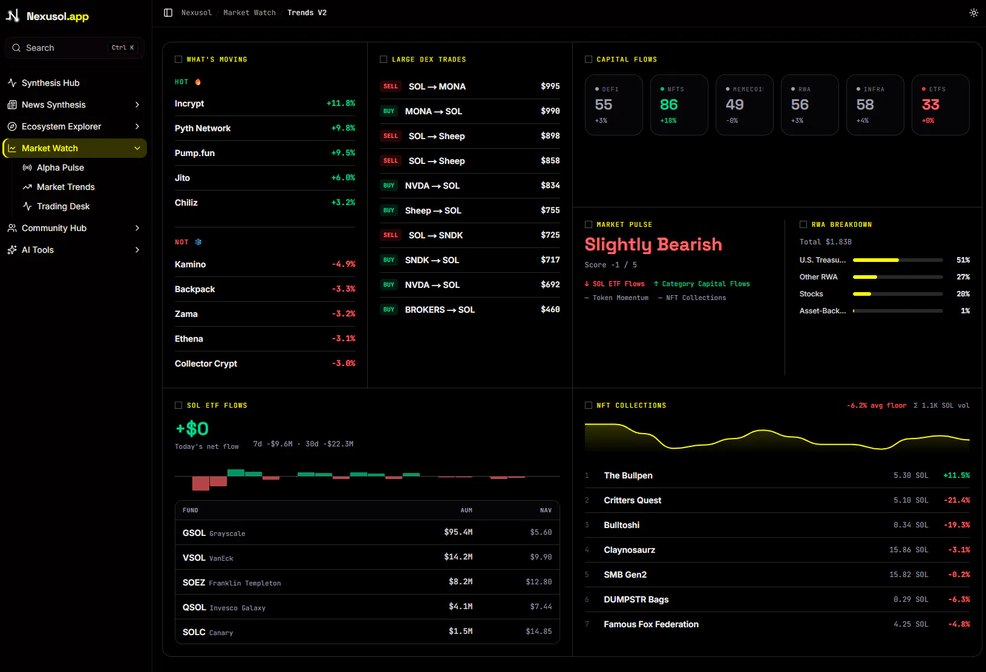Open the Trading Desk page
Image resolution: width=986 pixels, height=672 pixels.
coord(82,206)
